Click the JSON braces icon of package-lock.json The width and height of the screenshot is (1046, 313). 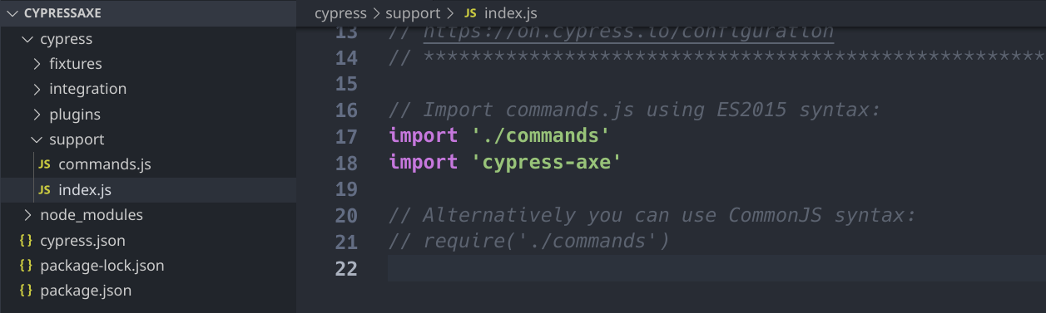point(26,266)
